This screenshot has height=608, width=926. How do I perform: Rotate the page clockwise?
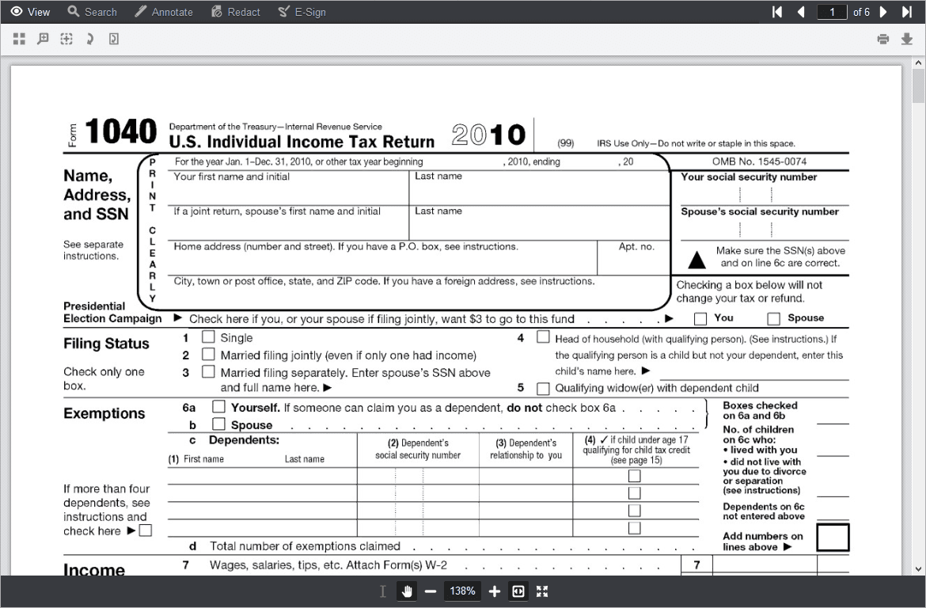[89, 39]
